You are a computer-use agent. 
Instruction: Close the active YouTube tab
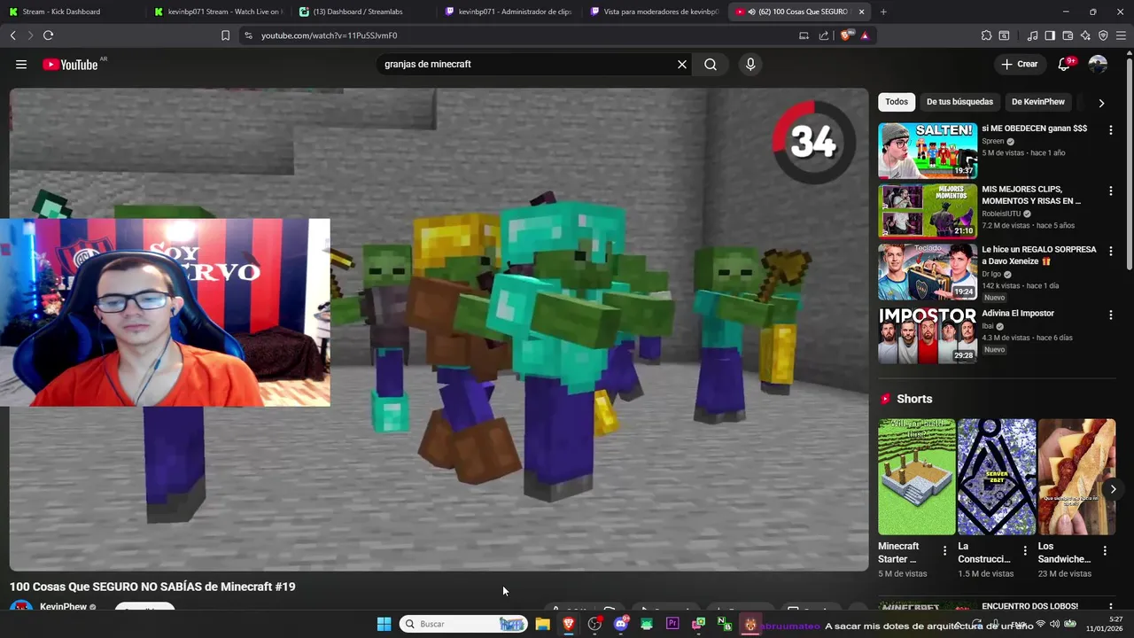(x=861, y=12)
